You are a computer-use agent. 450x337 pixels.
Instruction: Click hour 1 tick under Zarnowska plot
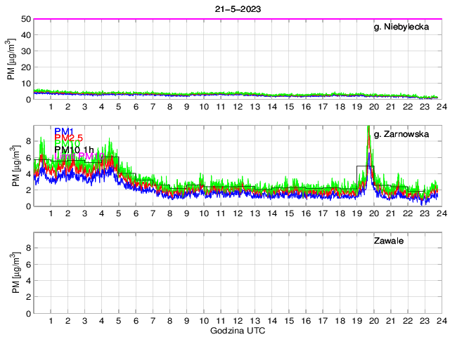click(x=51, y=213)
